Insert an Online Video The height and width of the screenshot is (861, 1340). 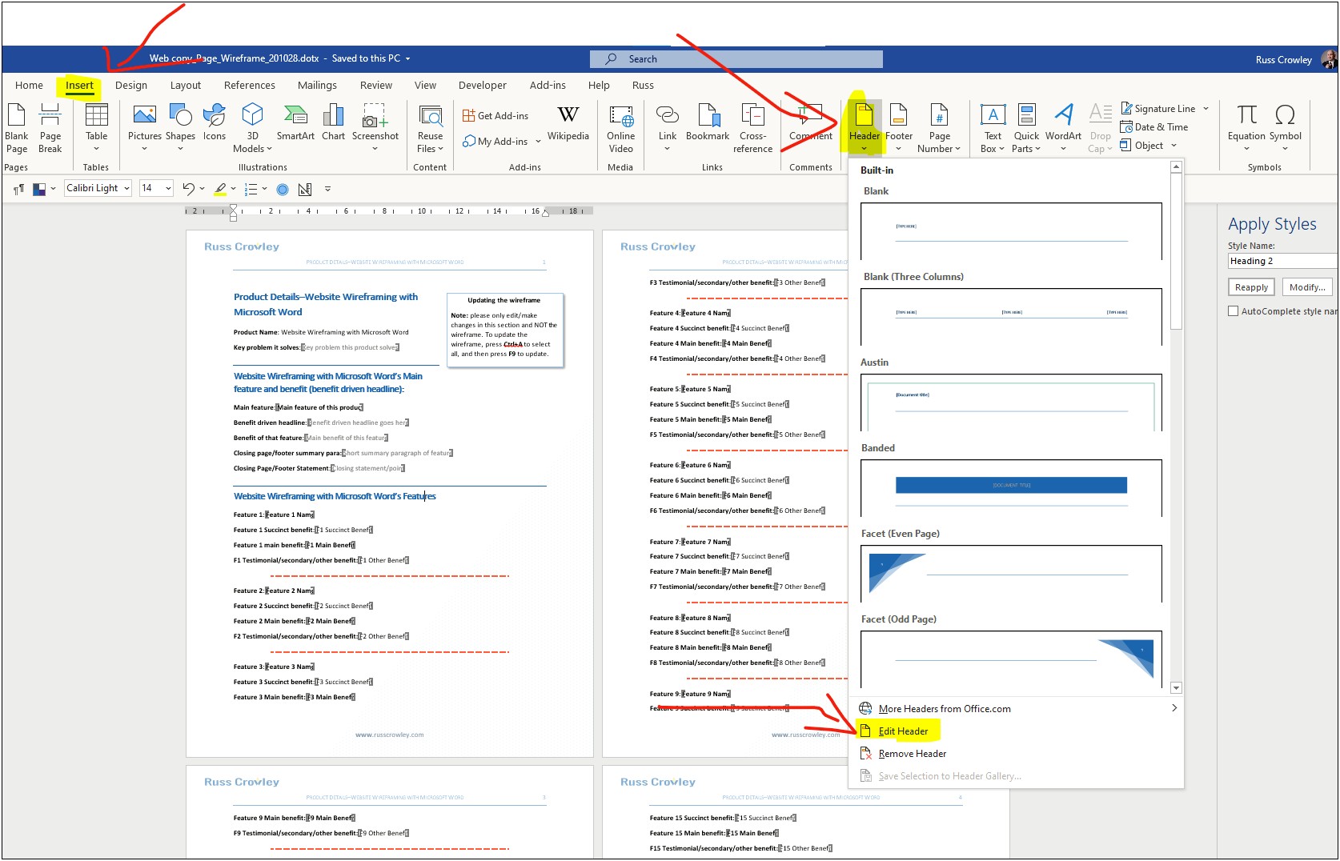coord(620,128)
